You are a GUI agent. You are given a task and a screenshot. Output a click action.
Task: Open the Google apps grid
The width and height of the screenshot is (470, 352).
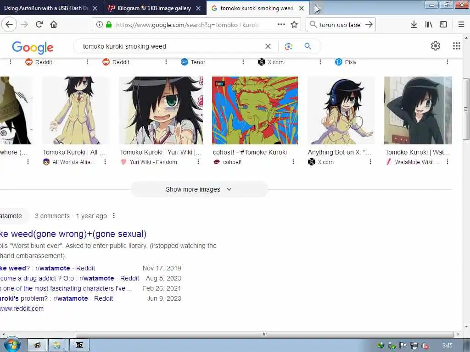click(x=457, y=46)
